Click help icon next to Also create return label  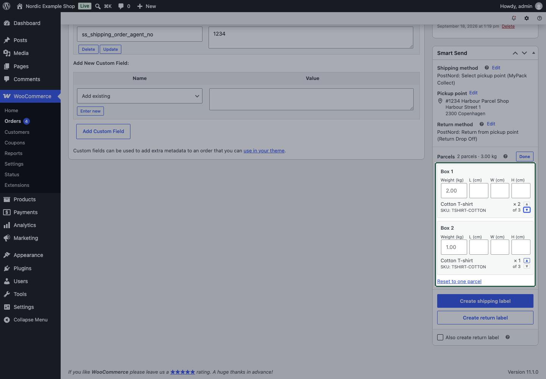click(508, 337)
